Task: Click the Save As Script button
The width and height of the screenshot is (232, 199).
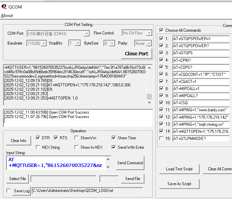Action: 179,184
